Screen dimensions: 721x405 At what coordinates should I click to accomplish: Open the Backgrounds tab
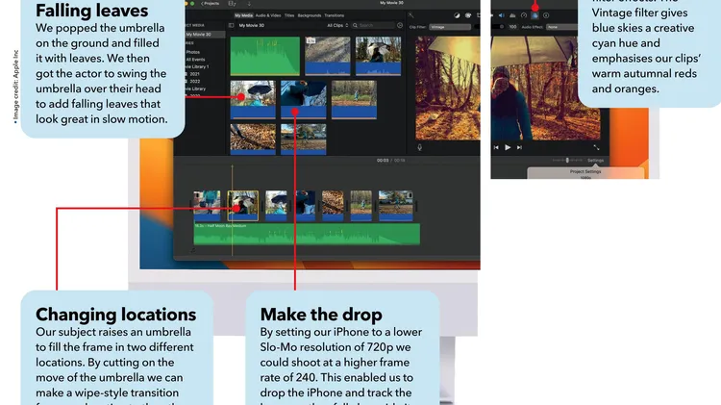[310, 15]
